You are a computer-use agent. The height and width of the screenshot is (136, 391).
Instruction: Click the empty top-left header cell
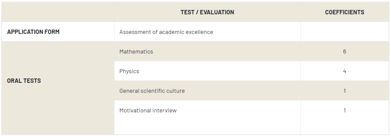pyautogui.click(x=58, y=12)
